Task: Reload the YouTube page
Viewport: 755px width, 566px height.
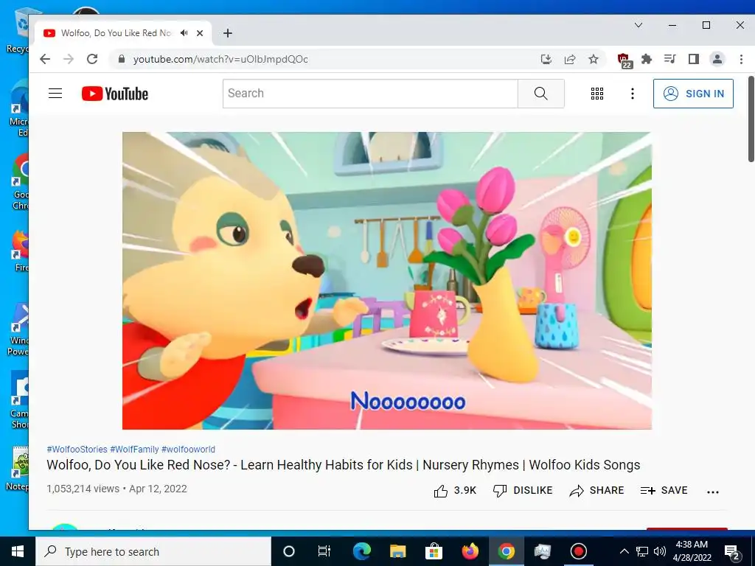Action: [x=92, y=59]
